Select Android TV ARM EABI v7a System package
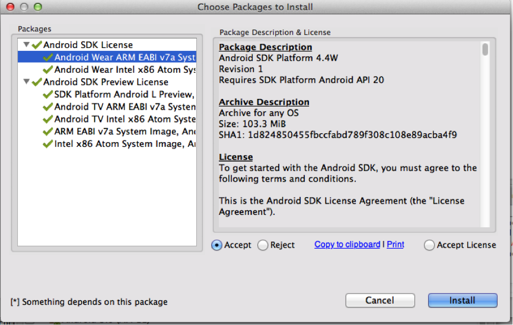The height and width of the screenshot is (325, 513). click(x=107, y=107)
